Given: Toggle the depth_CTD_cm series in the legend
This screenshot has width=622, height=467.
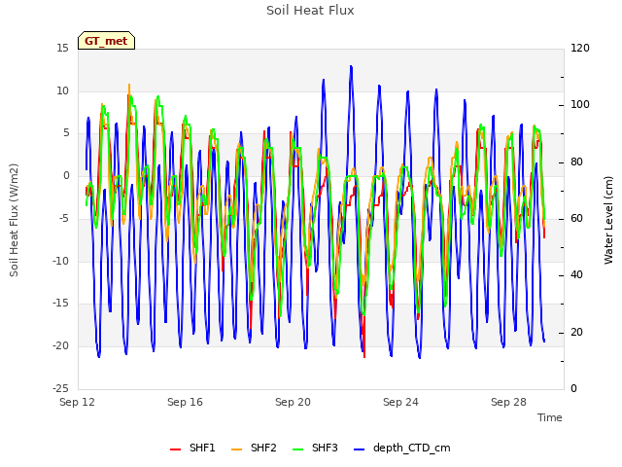Looking at the screenshot, I should pos(401,448).
